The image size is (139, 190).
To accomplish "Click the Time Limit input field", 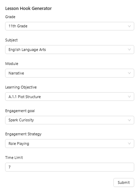I will click(x=70, y=167).
